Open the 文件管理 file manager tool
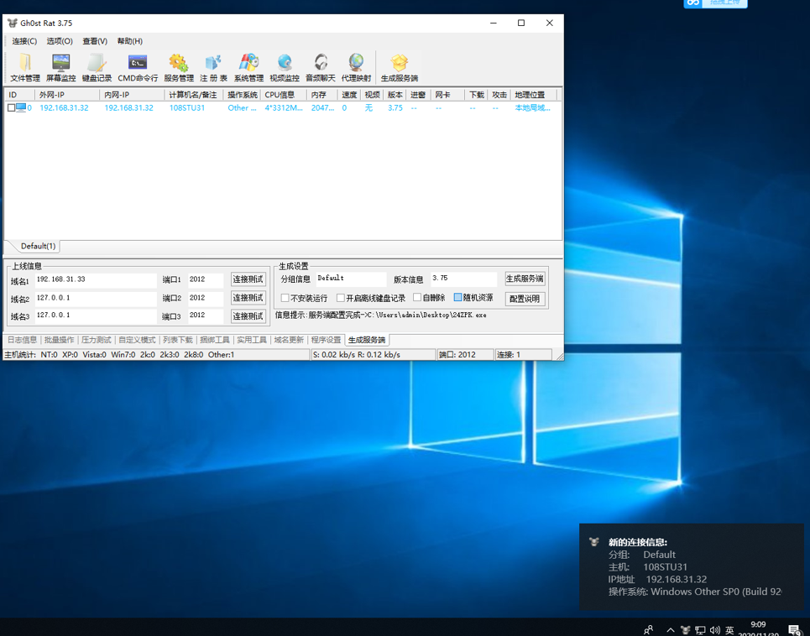Viewport: 810px width, 636px height. (x=24, y=67)
